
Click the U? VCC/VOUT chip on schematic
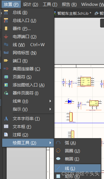[x=86, y=81]
